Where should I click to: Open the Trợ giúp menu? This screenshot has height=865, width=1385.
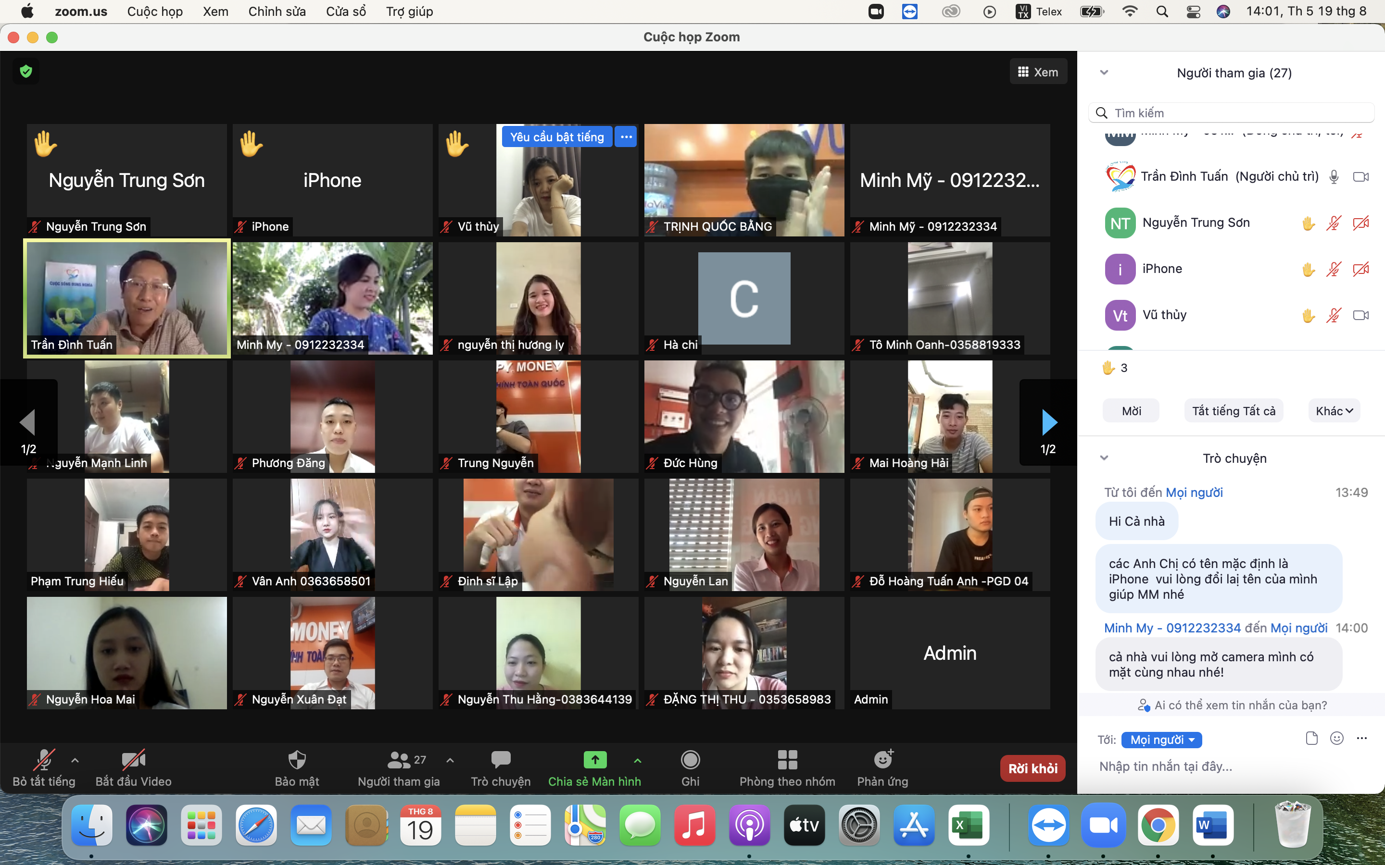pyautogui.click(x=409, y=12)
